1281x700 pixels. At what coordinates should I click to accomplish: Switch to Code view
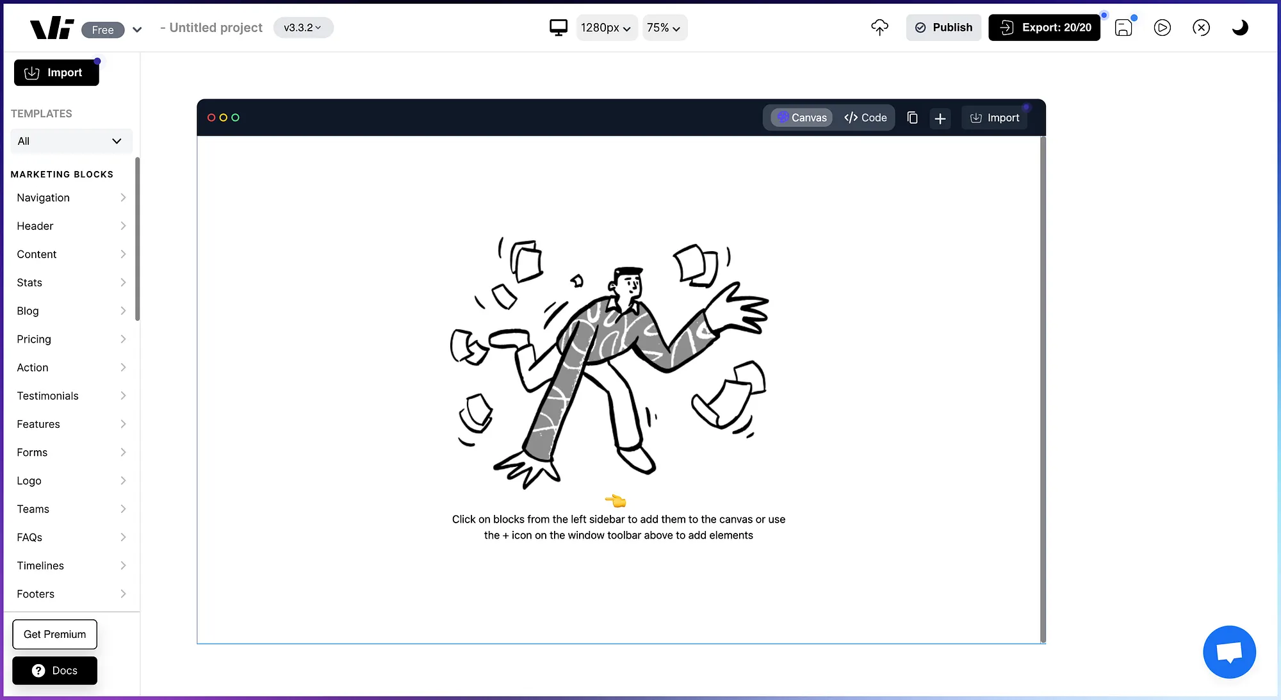click(865, 118)
